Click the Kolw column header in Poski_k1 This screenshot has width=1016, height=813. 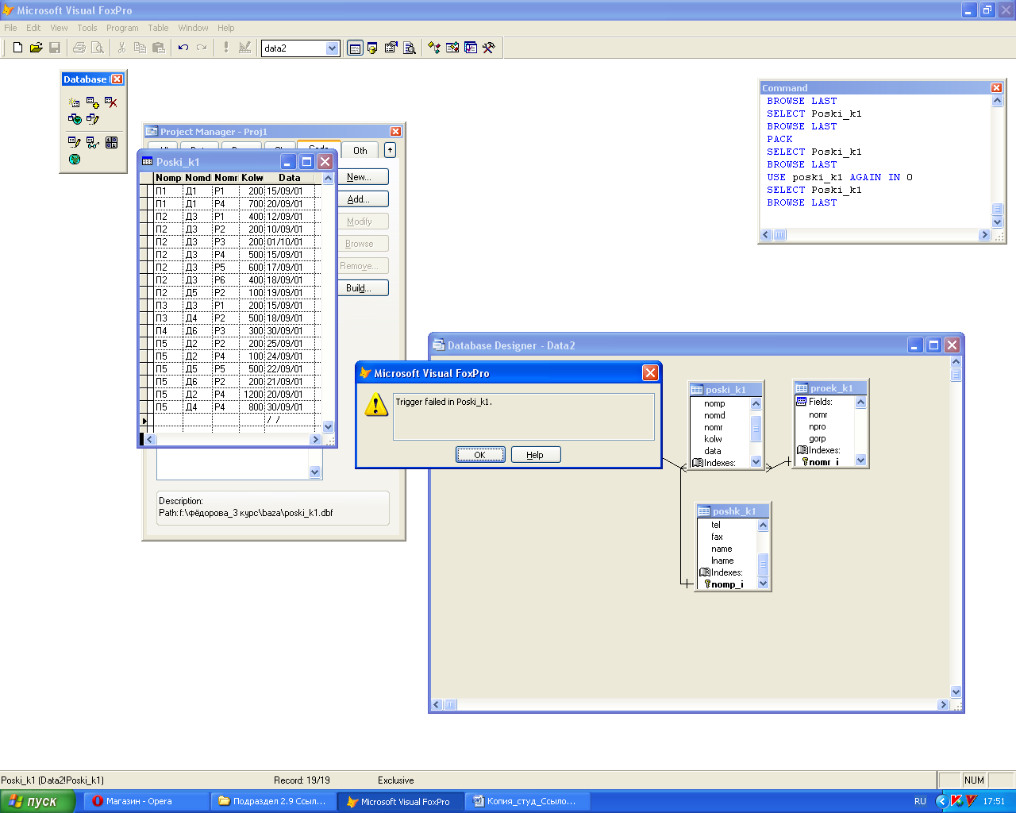pyautogui.click(x=252, y=178)
